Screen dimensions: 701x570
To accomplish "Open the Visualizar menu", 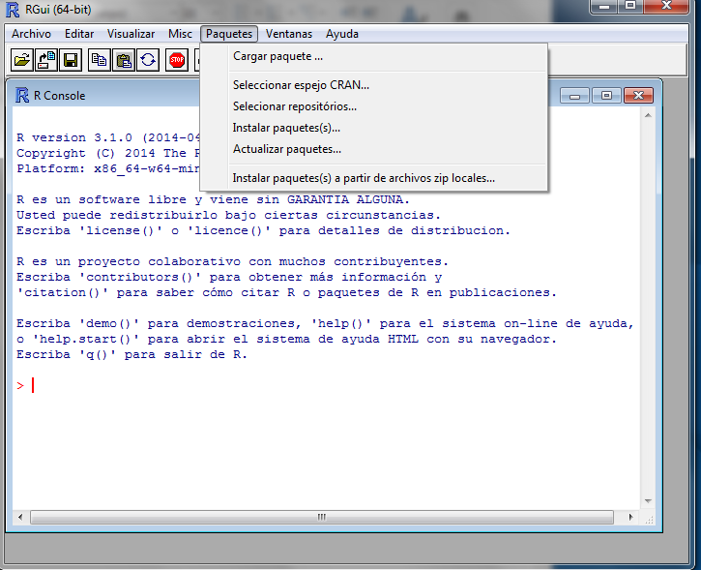I will pos(131,34).
